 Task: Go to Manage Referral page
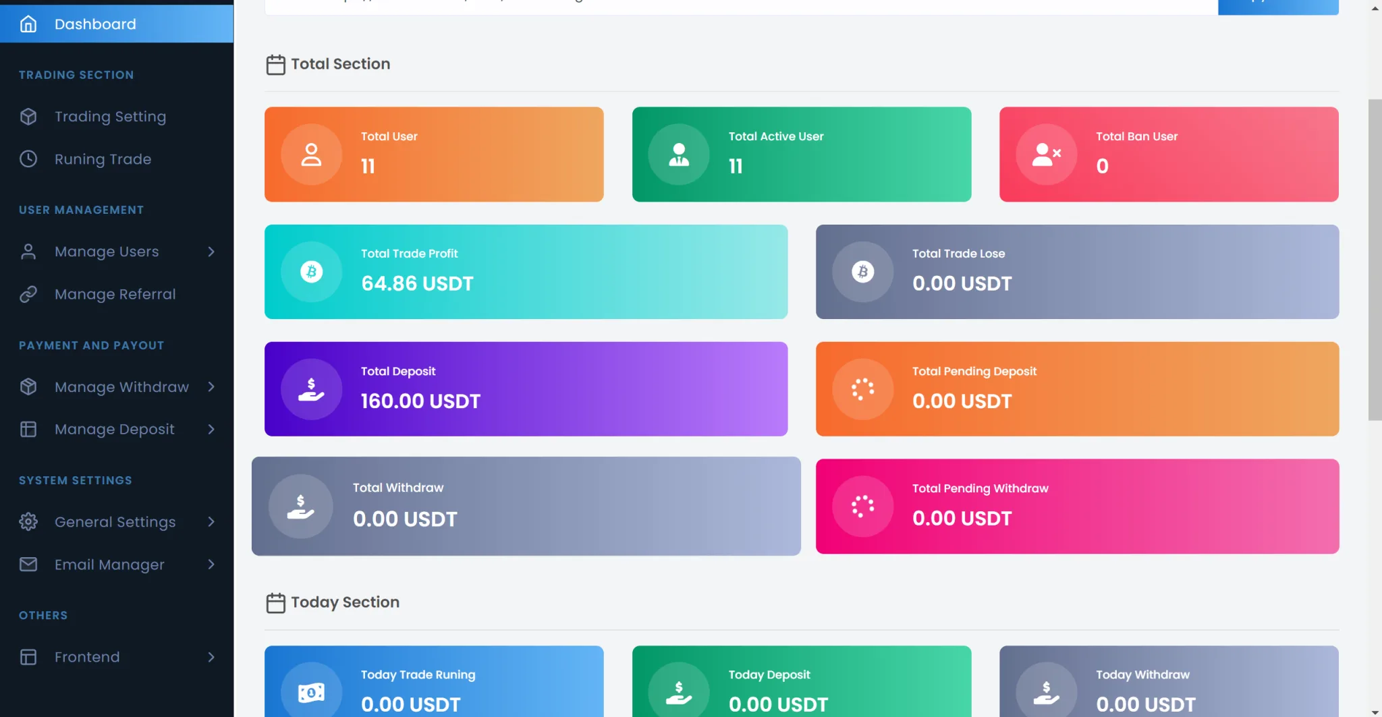pyautogui.click(x=115, y=294)
